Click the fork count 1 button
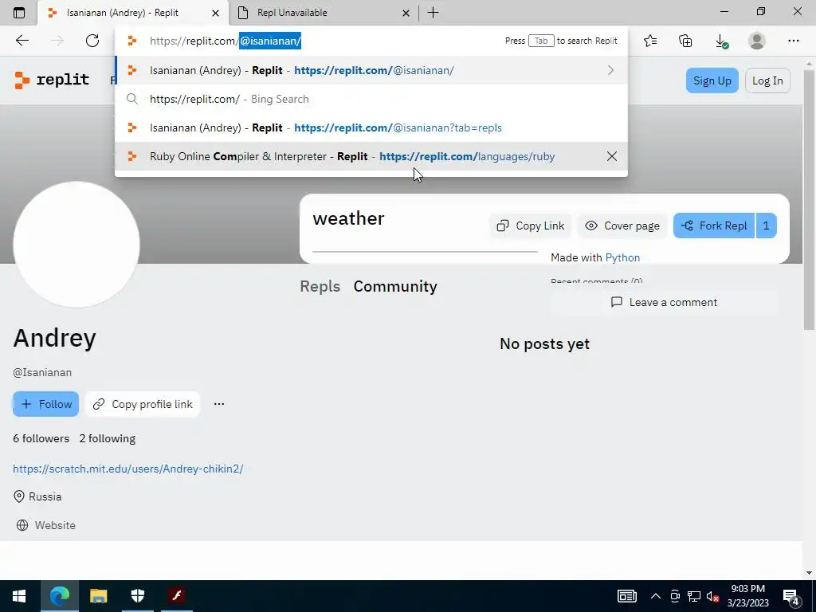 766,226
